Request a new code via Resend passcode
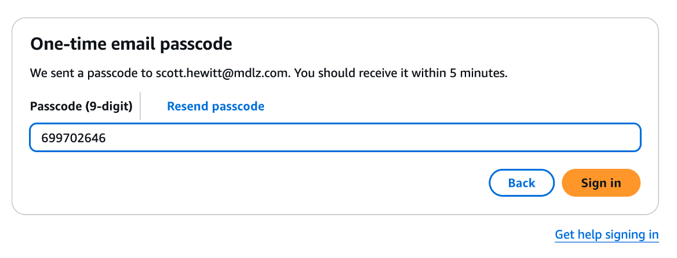Viewport: 677px width, 258px height. 216,106
